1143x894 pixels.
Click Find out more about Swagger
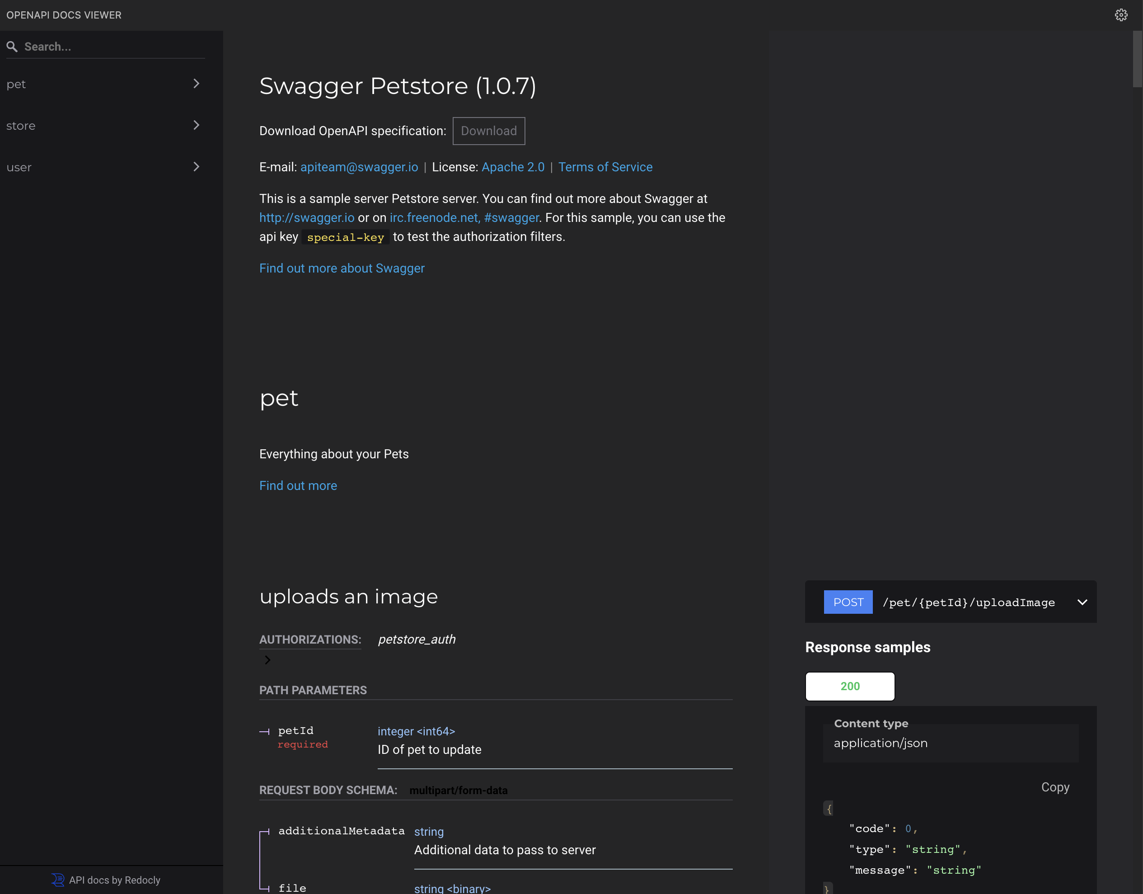(x=342, y=268)
